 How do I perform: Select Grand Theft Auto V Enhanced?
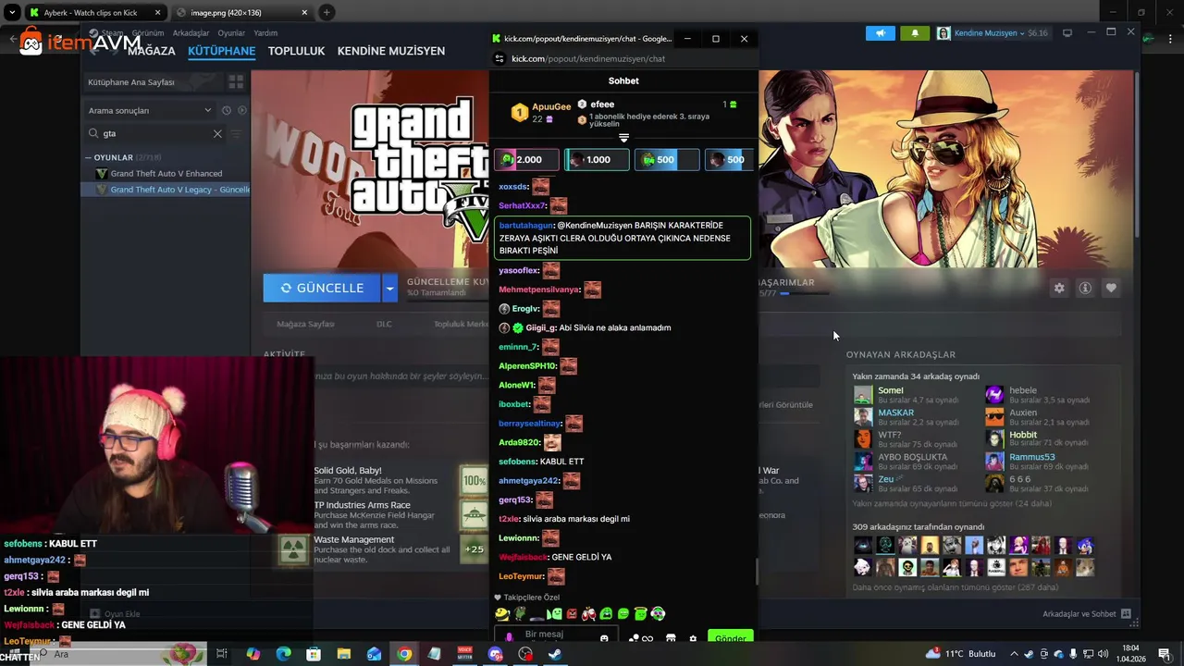[x=166, y=174]
